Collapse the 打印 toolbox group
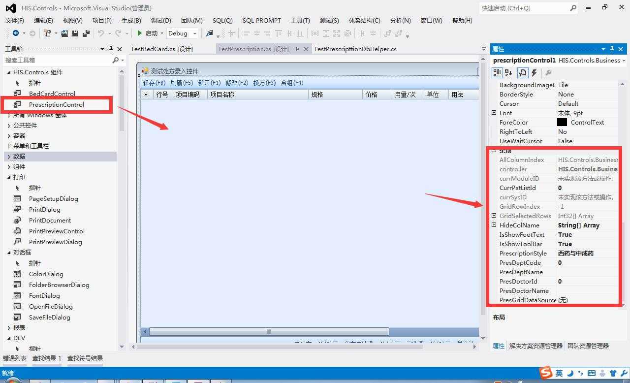The width and height of the screenshot is (630, 383). coord(8,177)
